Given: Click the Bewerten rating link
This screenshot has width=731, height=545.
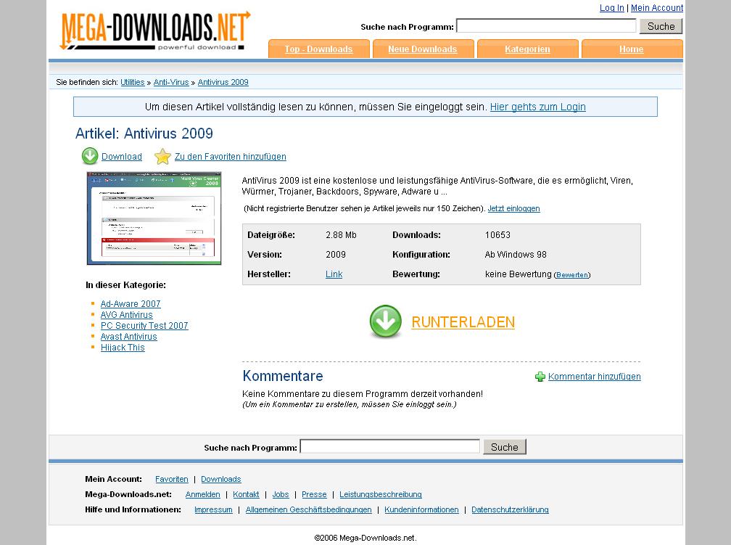Looking at the screenshot, I should [x=572, y=275].
